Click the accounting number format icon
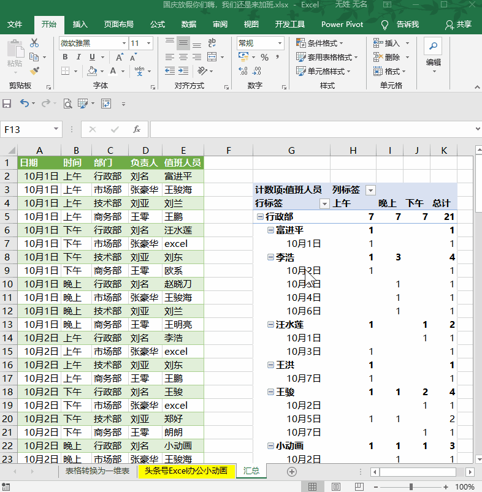 [x=243, y=57]
